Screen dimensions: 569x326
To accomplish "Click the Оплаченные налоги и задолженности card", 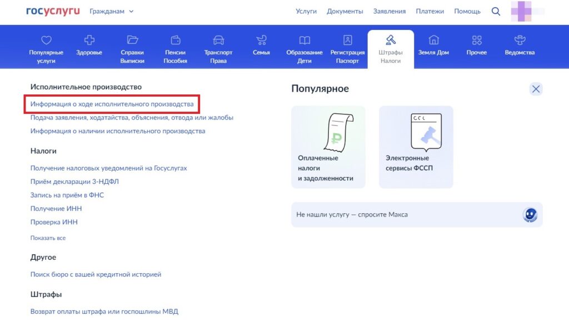I will coord(328,147).
